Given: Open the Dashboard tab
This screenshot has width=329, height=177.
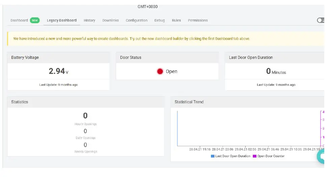Looking at the screenshot, I should [19, 20].
